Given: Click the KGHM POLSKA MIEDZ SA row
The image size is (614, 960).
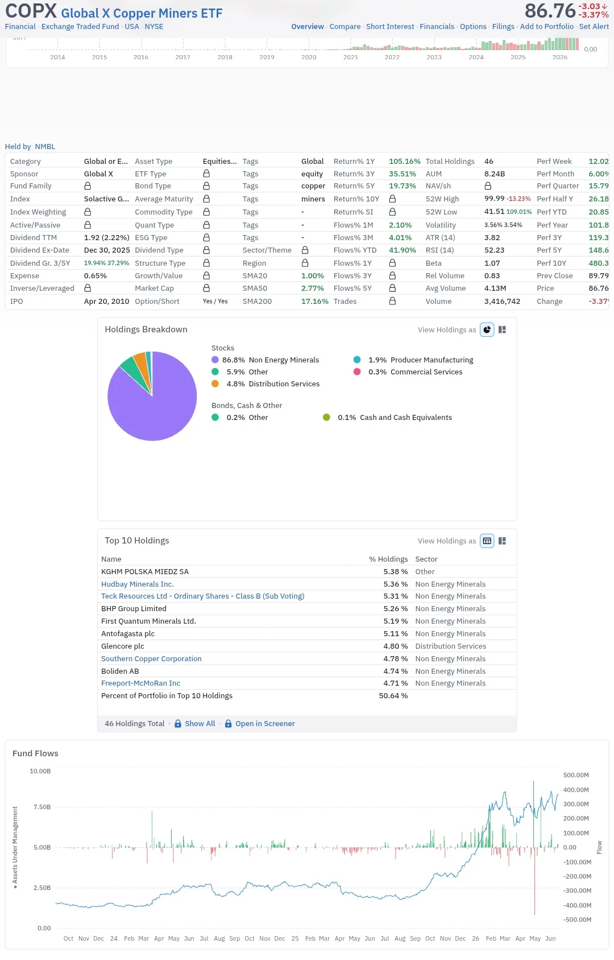Looking at the screenshot, I should point(307,571).
